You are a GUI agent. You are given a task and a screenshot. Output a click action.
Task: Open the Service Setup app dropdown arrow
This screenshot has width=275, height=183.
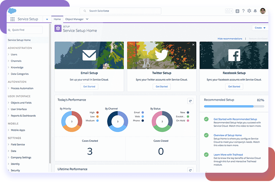47,19
